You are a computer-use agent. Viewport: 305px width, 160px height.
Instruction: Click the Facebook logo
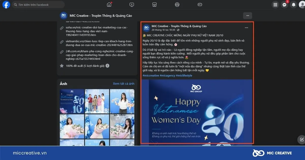click(6, 4)
